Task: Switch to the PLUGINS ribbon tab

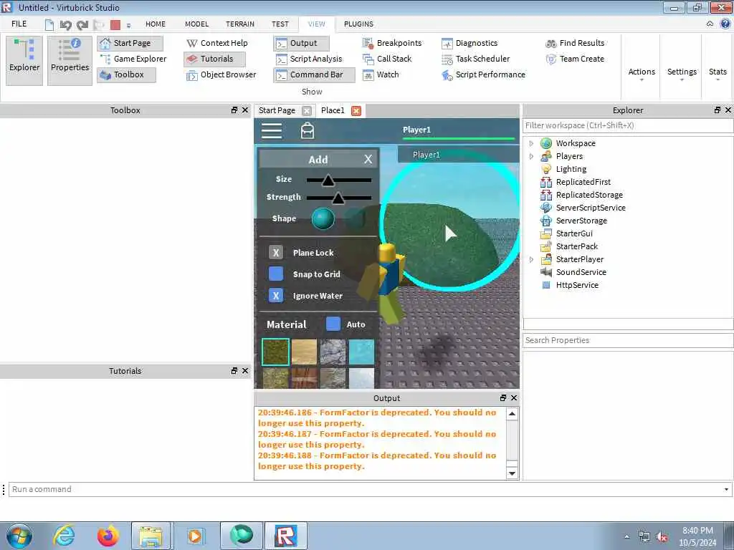Action: 358,24
